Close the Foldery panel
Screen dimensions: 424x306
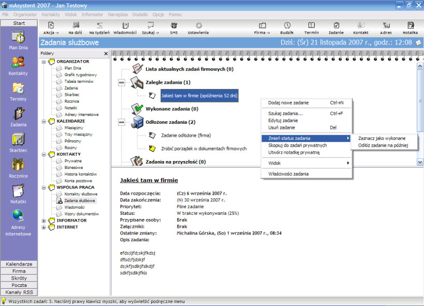click(106, 53)
